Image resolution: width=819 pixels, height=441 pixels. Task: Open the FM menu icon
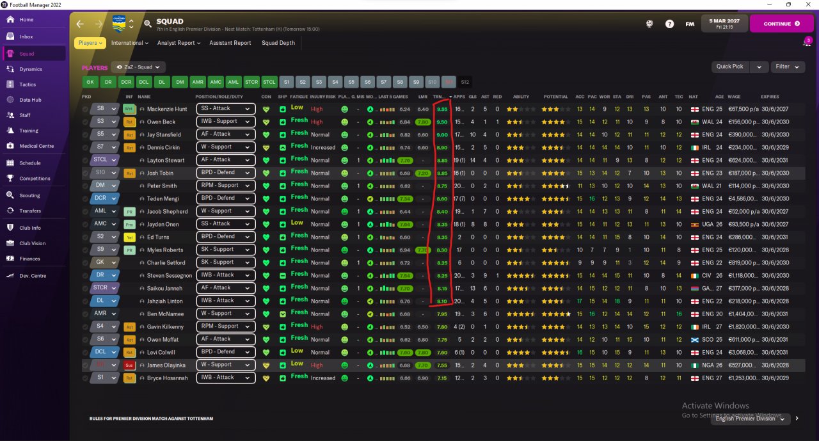pyautogui.click(x=690, y=24)
